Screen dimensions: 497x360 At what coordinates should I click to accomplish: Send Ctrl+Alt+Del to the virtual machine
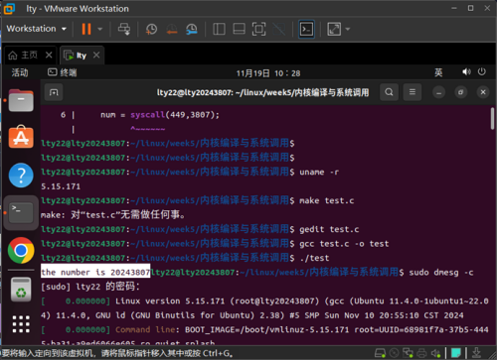(x=124, y=29)
